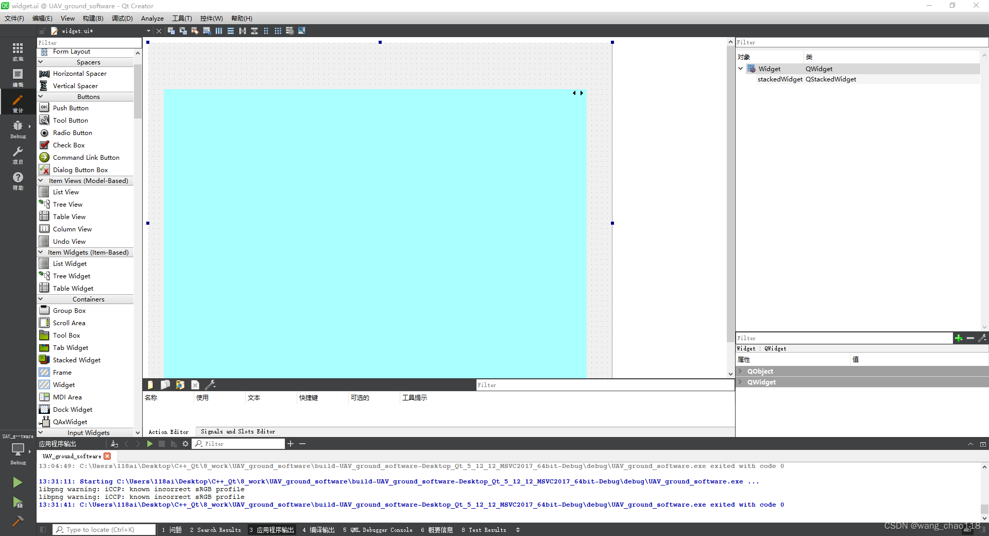Build project with hammer icon
Viewport: 989px width, 536px height.
tap(18, 522)
